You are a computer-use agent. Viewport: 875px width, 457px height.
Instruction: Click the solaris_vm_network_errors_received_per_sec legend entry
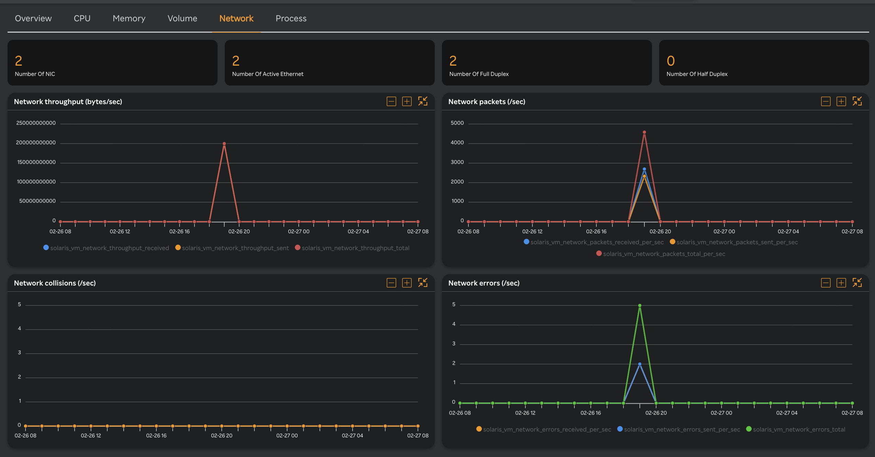pos(546,429)
